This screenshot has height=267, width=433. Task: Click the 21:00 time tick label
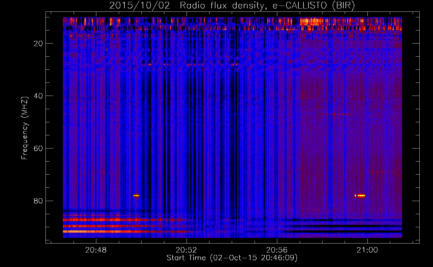[367, 250]
